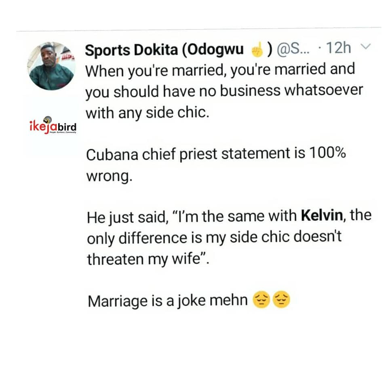The height and width of the screenshot is (388, 388).
Task: Click the second pensive face emoji
Action: [282, 300]
